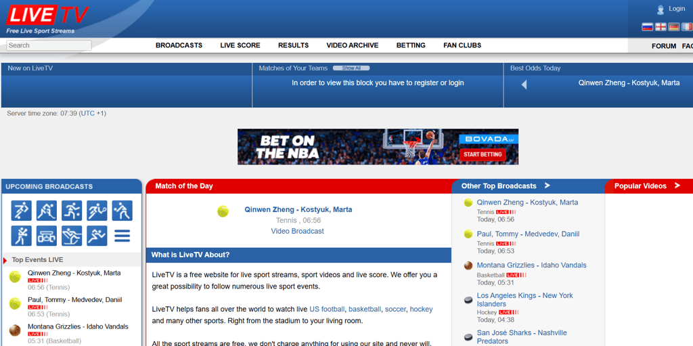
Task: Click the Matches of Your Teams heading
Action: [293, 68]
